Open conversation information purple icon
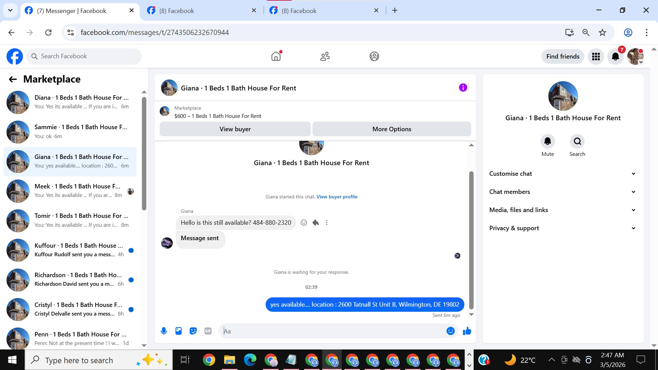The height and width of the screenshot is (370, 658). click(463, 88)
